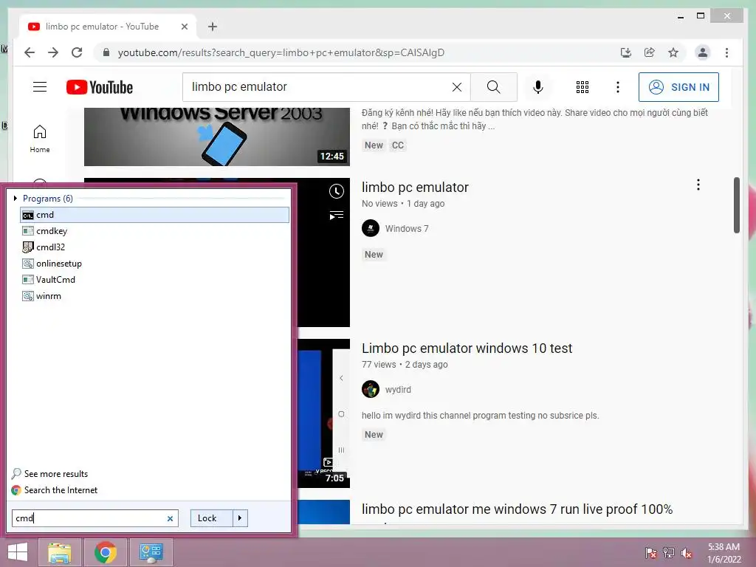Screen dimensions: 756x567
Task: Click the address bar URL
Action: coord(281,52)
